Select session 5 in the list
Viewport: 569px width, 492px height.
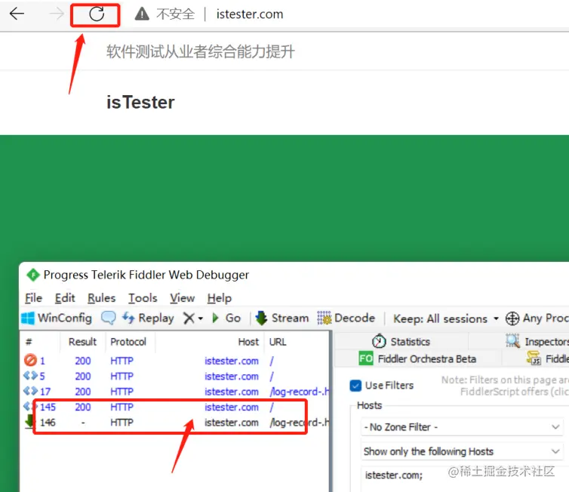tap(175, 377)
